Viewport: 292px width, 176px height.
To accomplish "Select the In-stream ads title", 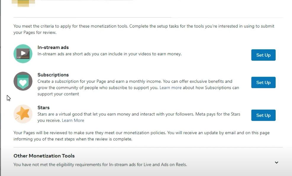I will point(53,47).
